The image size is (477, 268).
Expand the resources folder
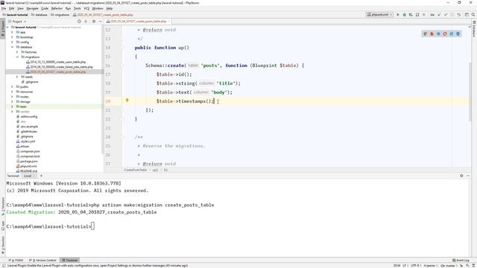pos(12,92)
